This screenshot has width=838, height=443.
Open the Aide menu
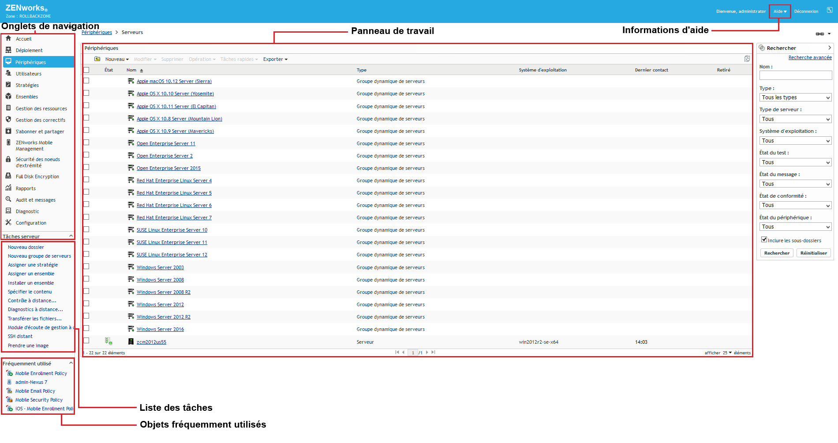point(780,11)
